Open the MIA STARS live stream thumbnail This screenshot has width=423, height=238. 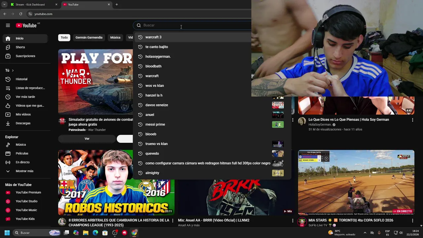[356, 182]
